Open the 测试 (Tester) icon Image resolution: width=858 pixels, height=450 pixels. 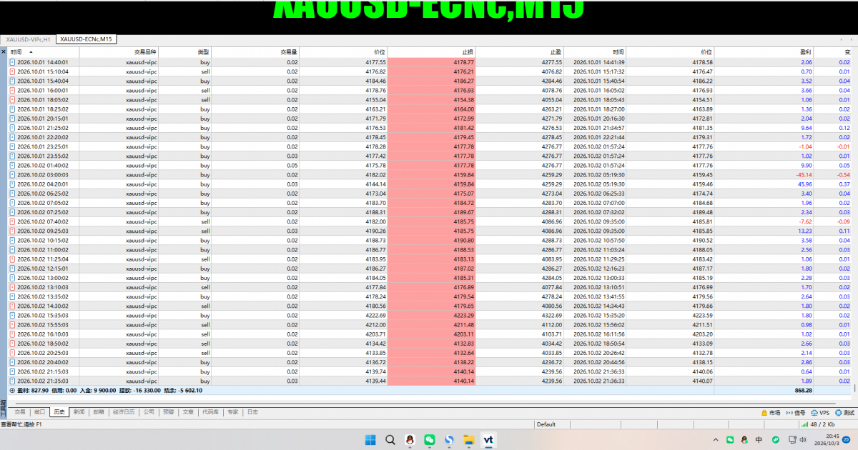point(838,412)
